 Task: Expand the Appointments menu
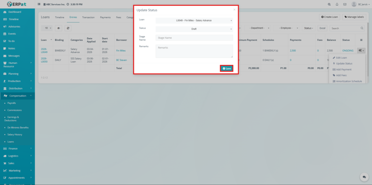pyautogui.click(x=17, y=178)
